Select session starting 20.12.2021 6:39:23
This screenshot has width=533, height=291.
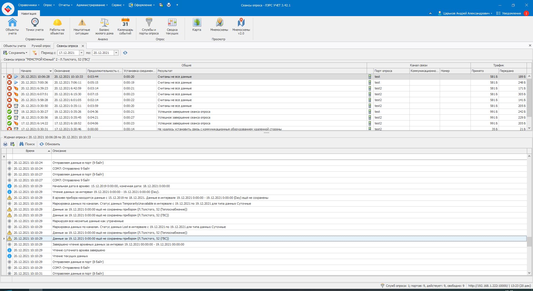266,88
